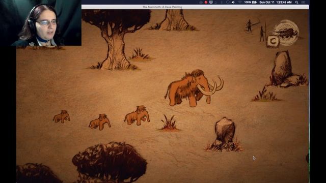The width and height of the screenshot is (326, 183).
Task: Click the C charge ability icon
Action: [x=273, y=42]
